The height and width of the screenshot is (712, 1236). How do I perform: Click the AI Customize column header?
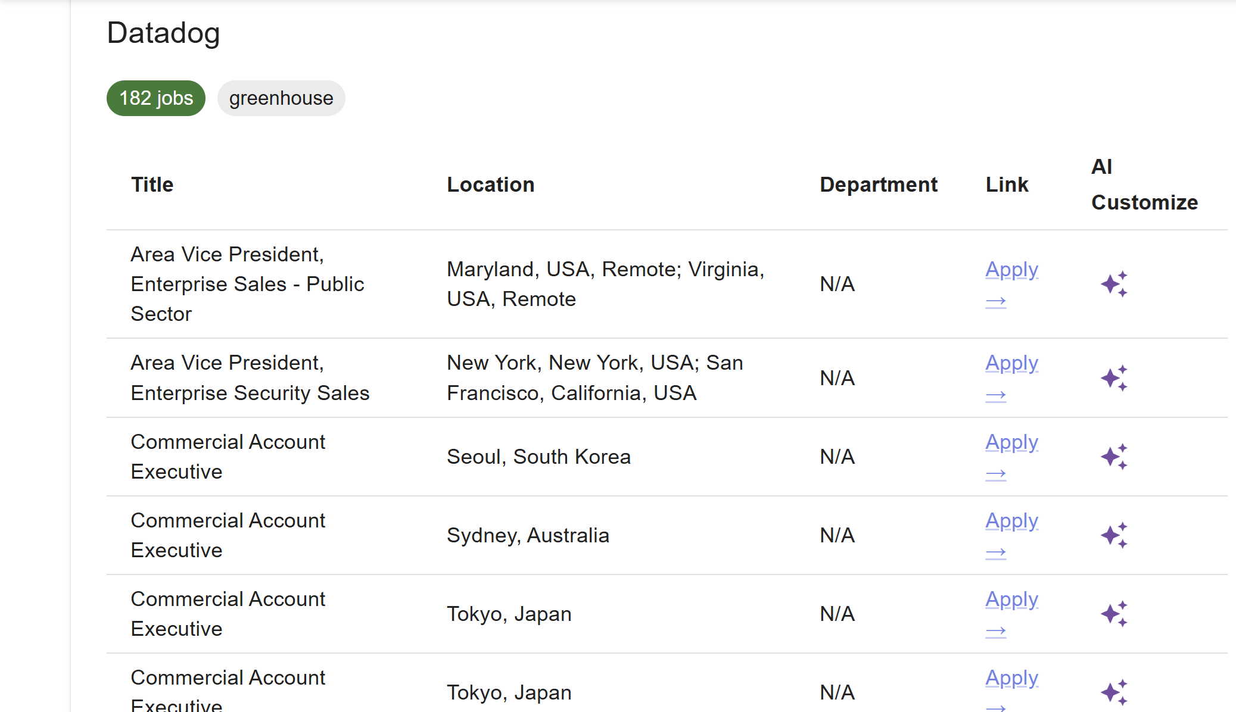pos(1144,185)
